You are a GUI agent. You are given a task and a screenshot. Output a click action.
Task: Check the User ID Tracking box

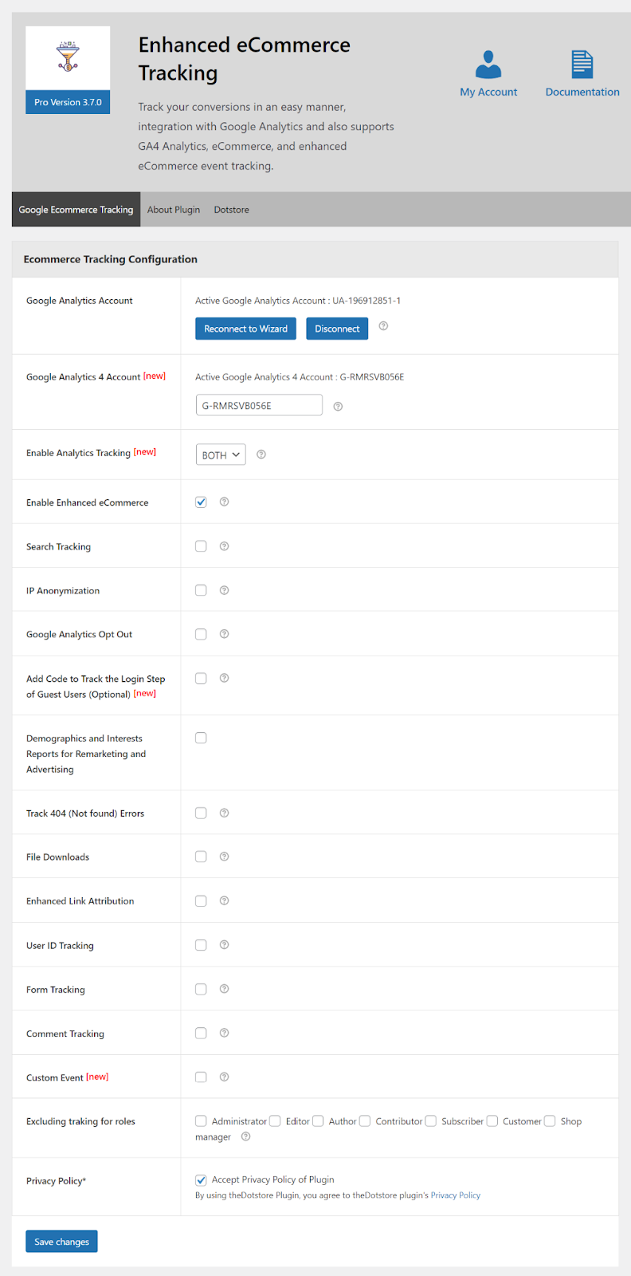click(x=201, y=945)
